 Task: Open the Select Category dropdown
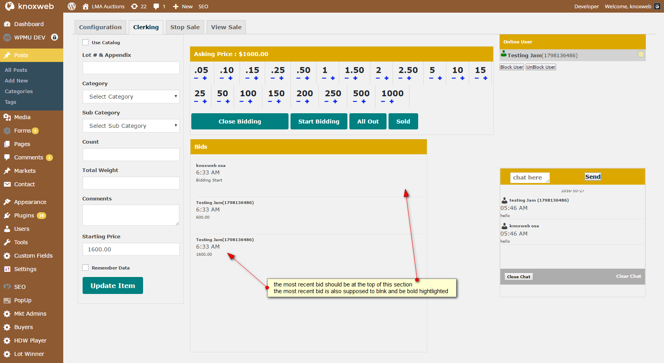tap(131, 97)
